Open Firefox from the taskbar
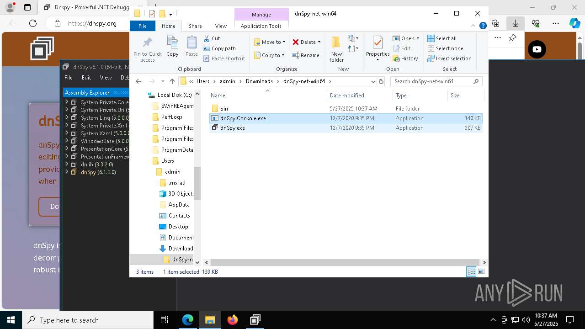585x329 pixels. pyautogui.click(x=233, y=320)
